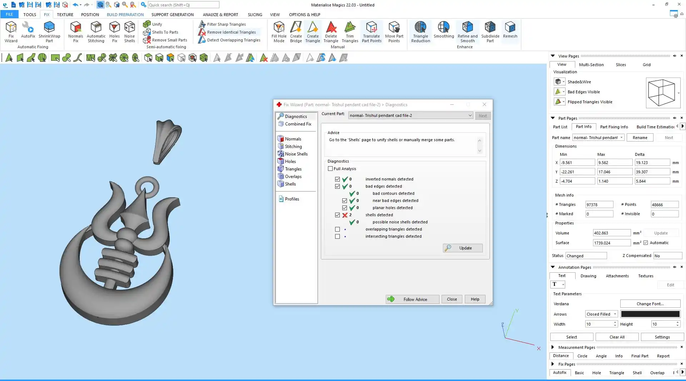Switch to the Support Generation ribbon tab
686x381 pixels.
172,15
